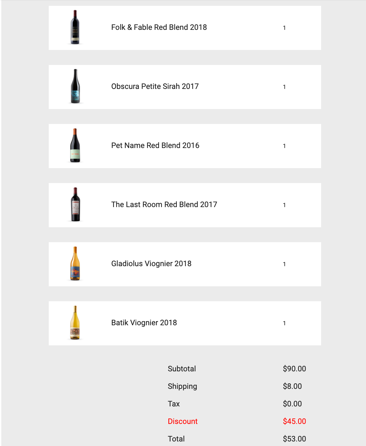Viewport: 366px width, 446px height.
Task: Click the Shipping $8.00 amount
Action: pyautogui.click(x=292, y=386)
